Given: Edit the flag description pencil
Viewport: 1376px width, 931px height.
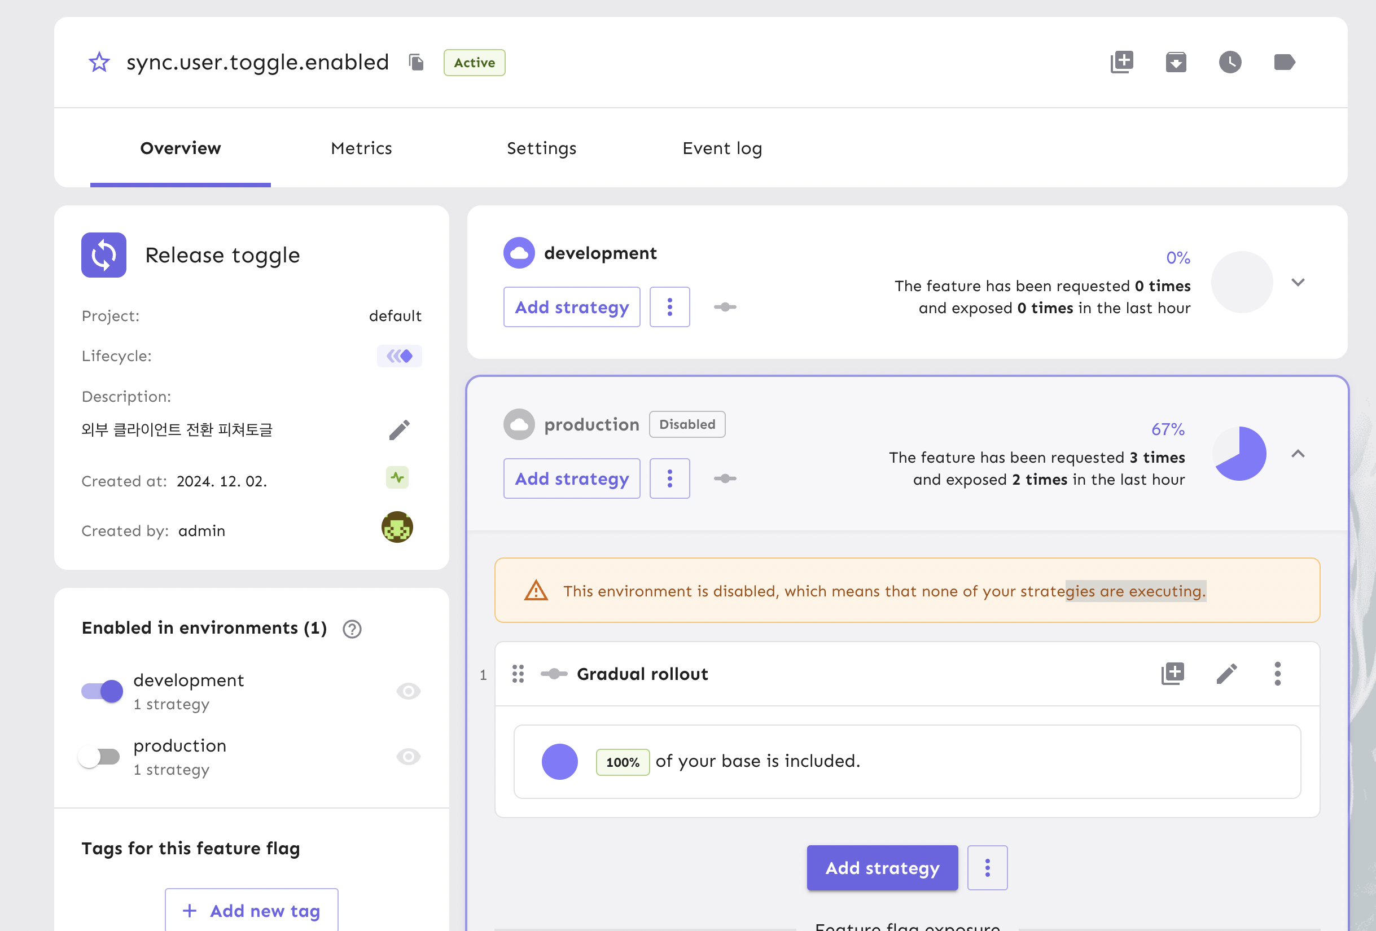Looking at the screenshot, I should coord(399,430).
